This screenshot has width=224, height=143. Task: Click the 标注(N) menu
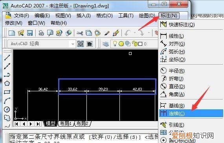169,16
